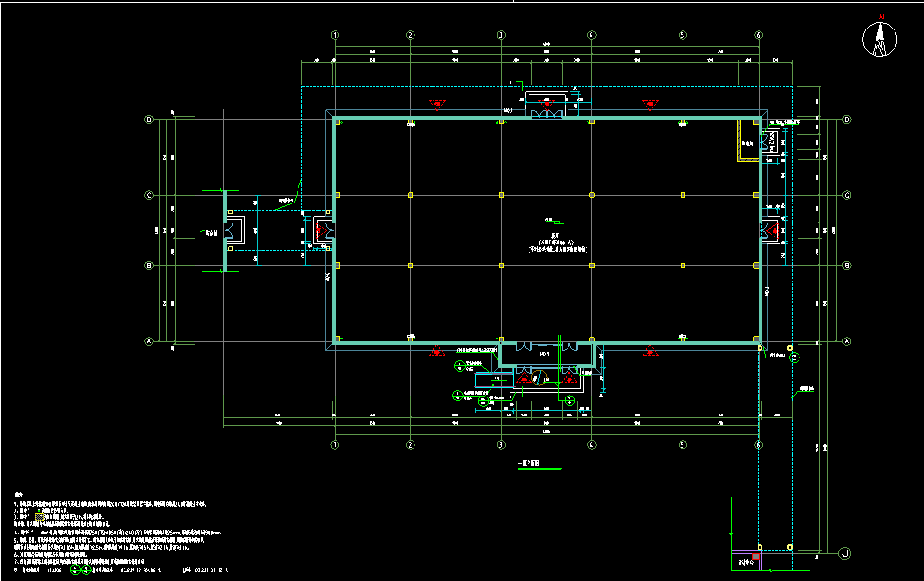
Task: Click grid bubble A on the right side
Action: pos(846,341)
